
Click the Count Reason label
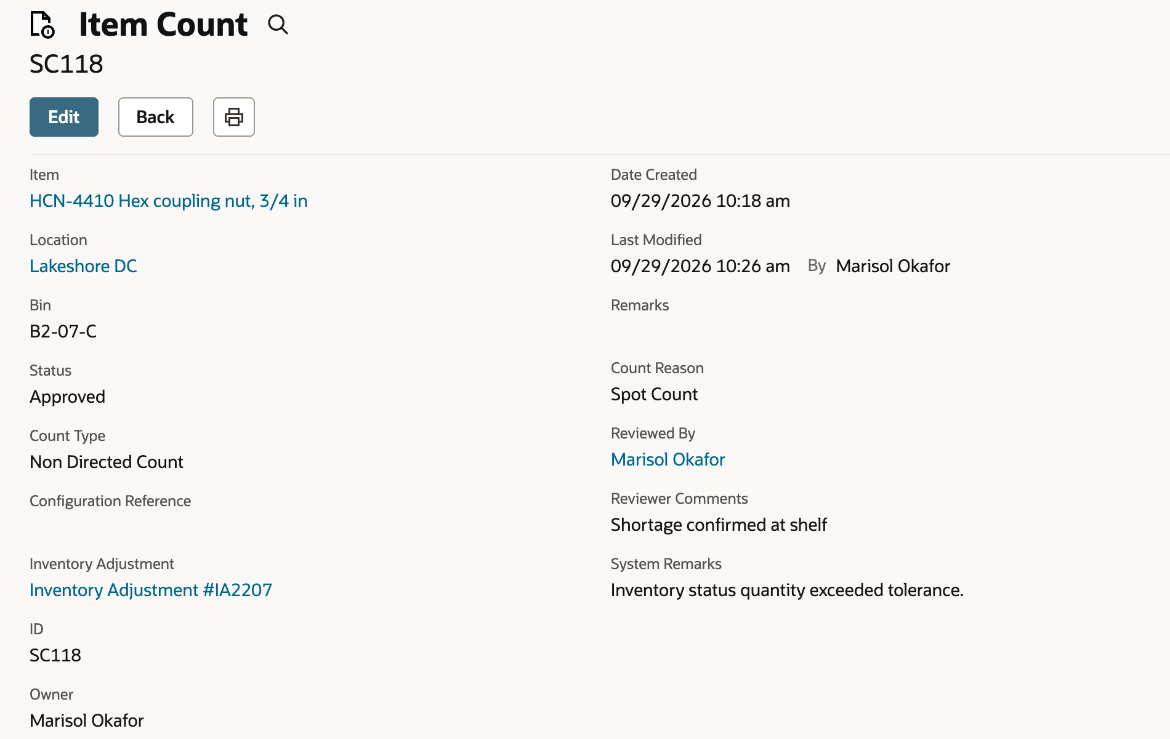click(657, 368)
